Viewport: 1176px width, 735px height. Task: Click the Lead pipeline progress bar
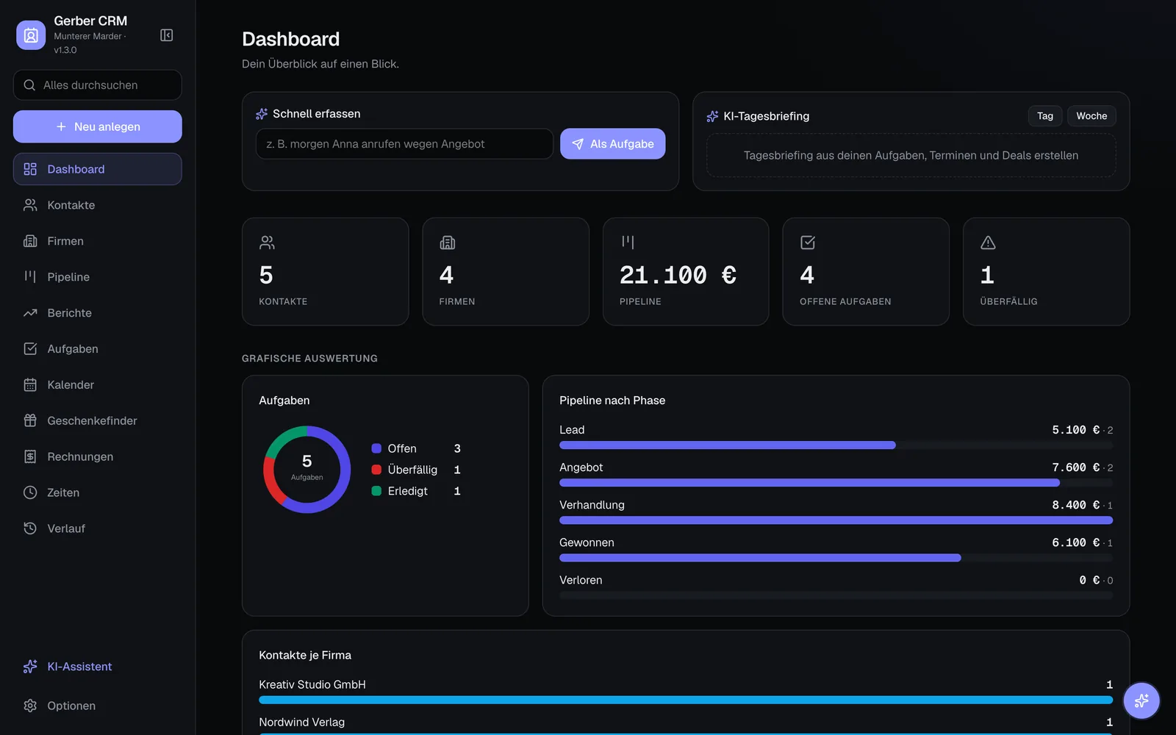[x=836, y=445]
